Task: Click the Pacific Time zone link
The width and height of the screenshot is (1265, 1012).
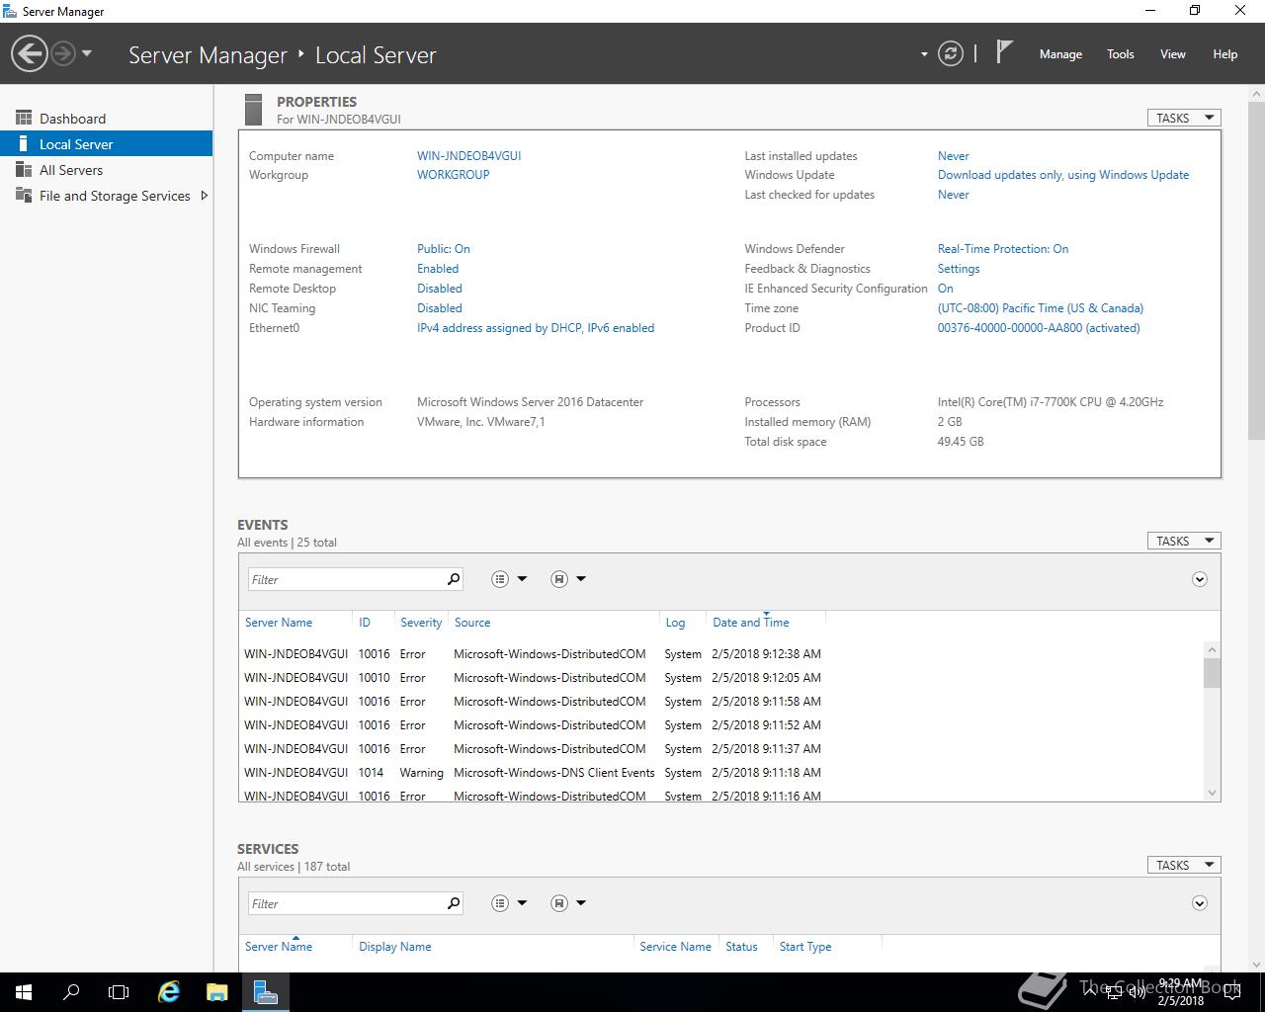Action: coord(1041,308)
